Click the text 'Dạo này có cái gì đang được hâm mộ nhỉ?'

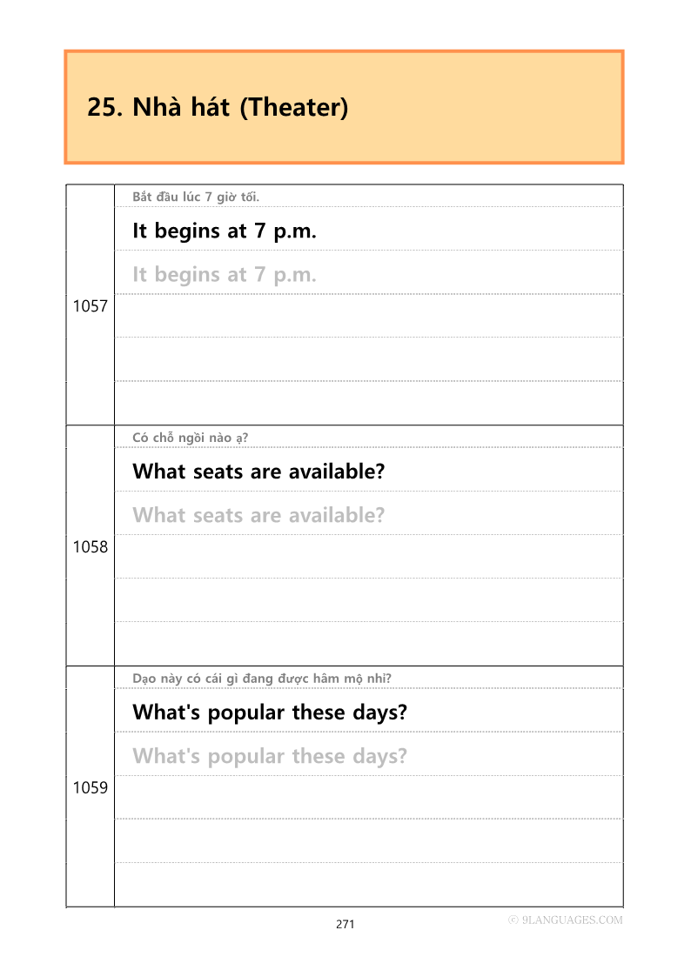pos(262,679)
